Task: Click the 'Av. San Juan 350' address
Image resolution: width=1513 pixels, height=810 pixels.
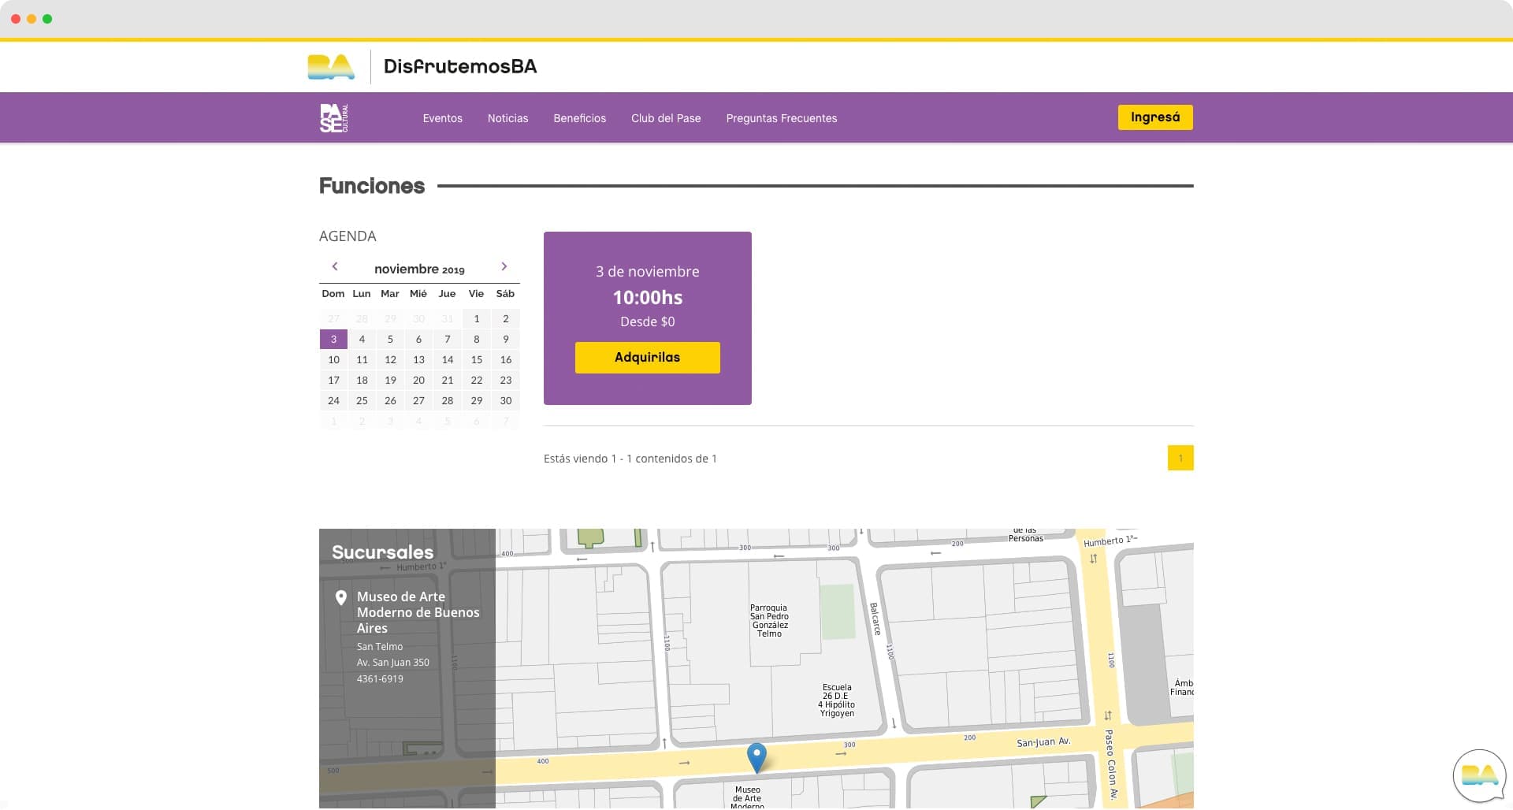Action: pyautogui.click(x=393, y=663)
